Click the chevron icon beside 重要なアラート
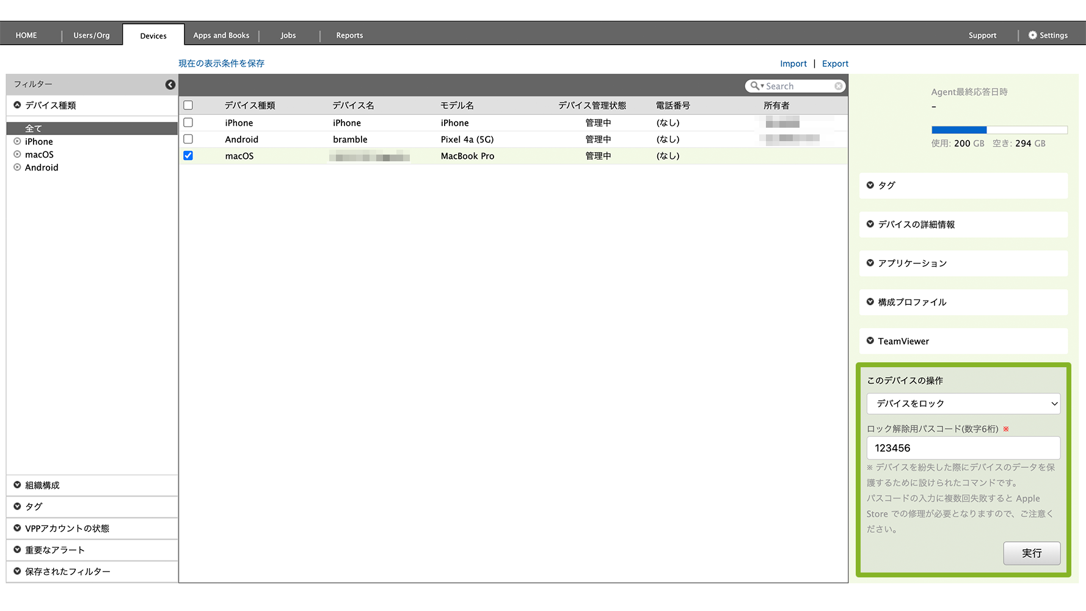The image size is (1086, 611). pos(17,550)
